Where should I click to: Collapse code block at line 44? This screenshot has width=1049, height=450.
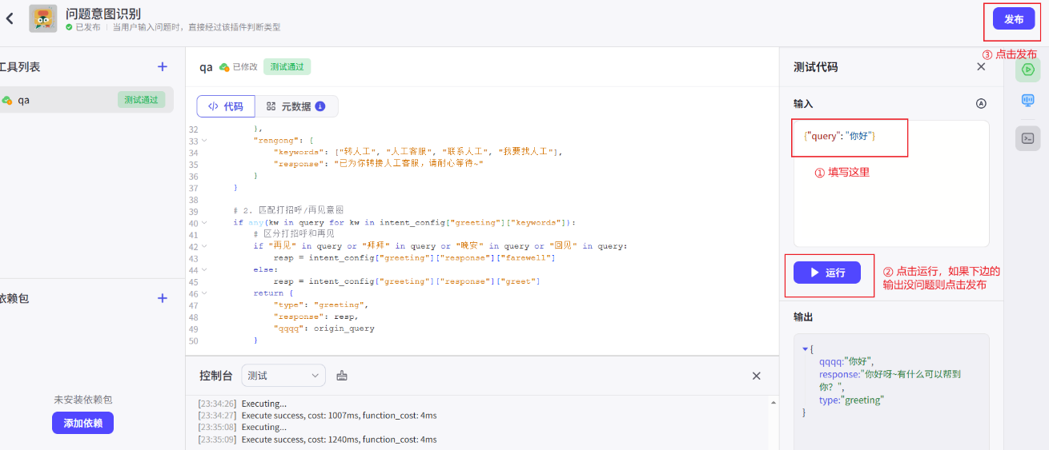click(203, 269)
